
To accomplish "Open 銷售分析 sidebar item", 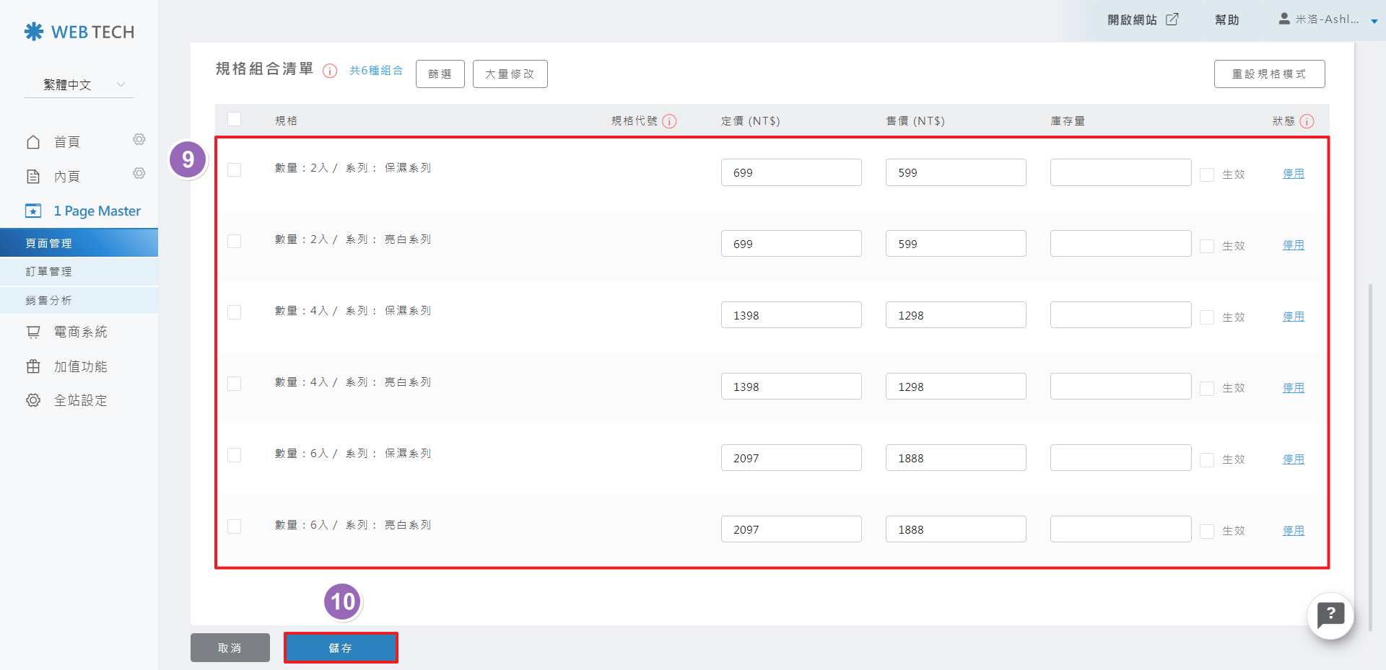I will click(49, 301).
